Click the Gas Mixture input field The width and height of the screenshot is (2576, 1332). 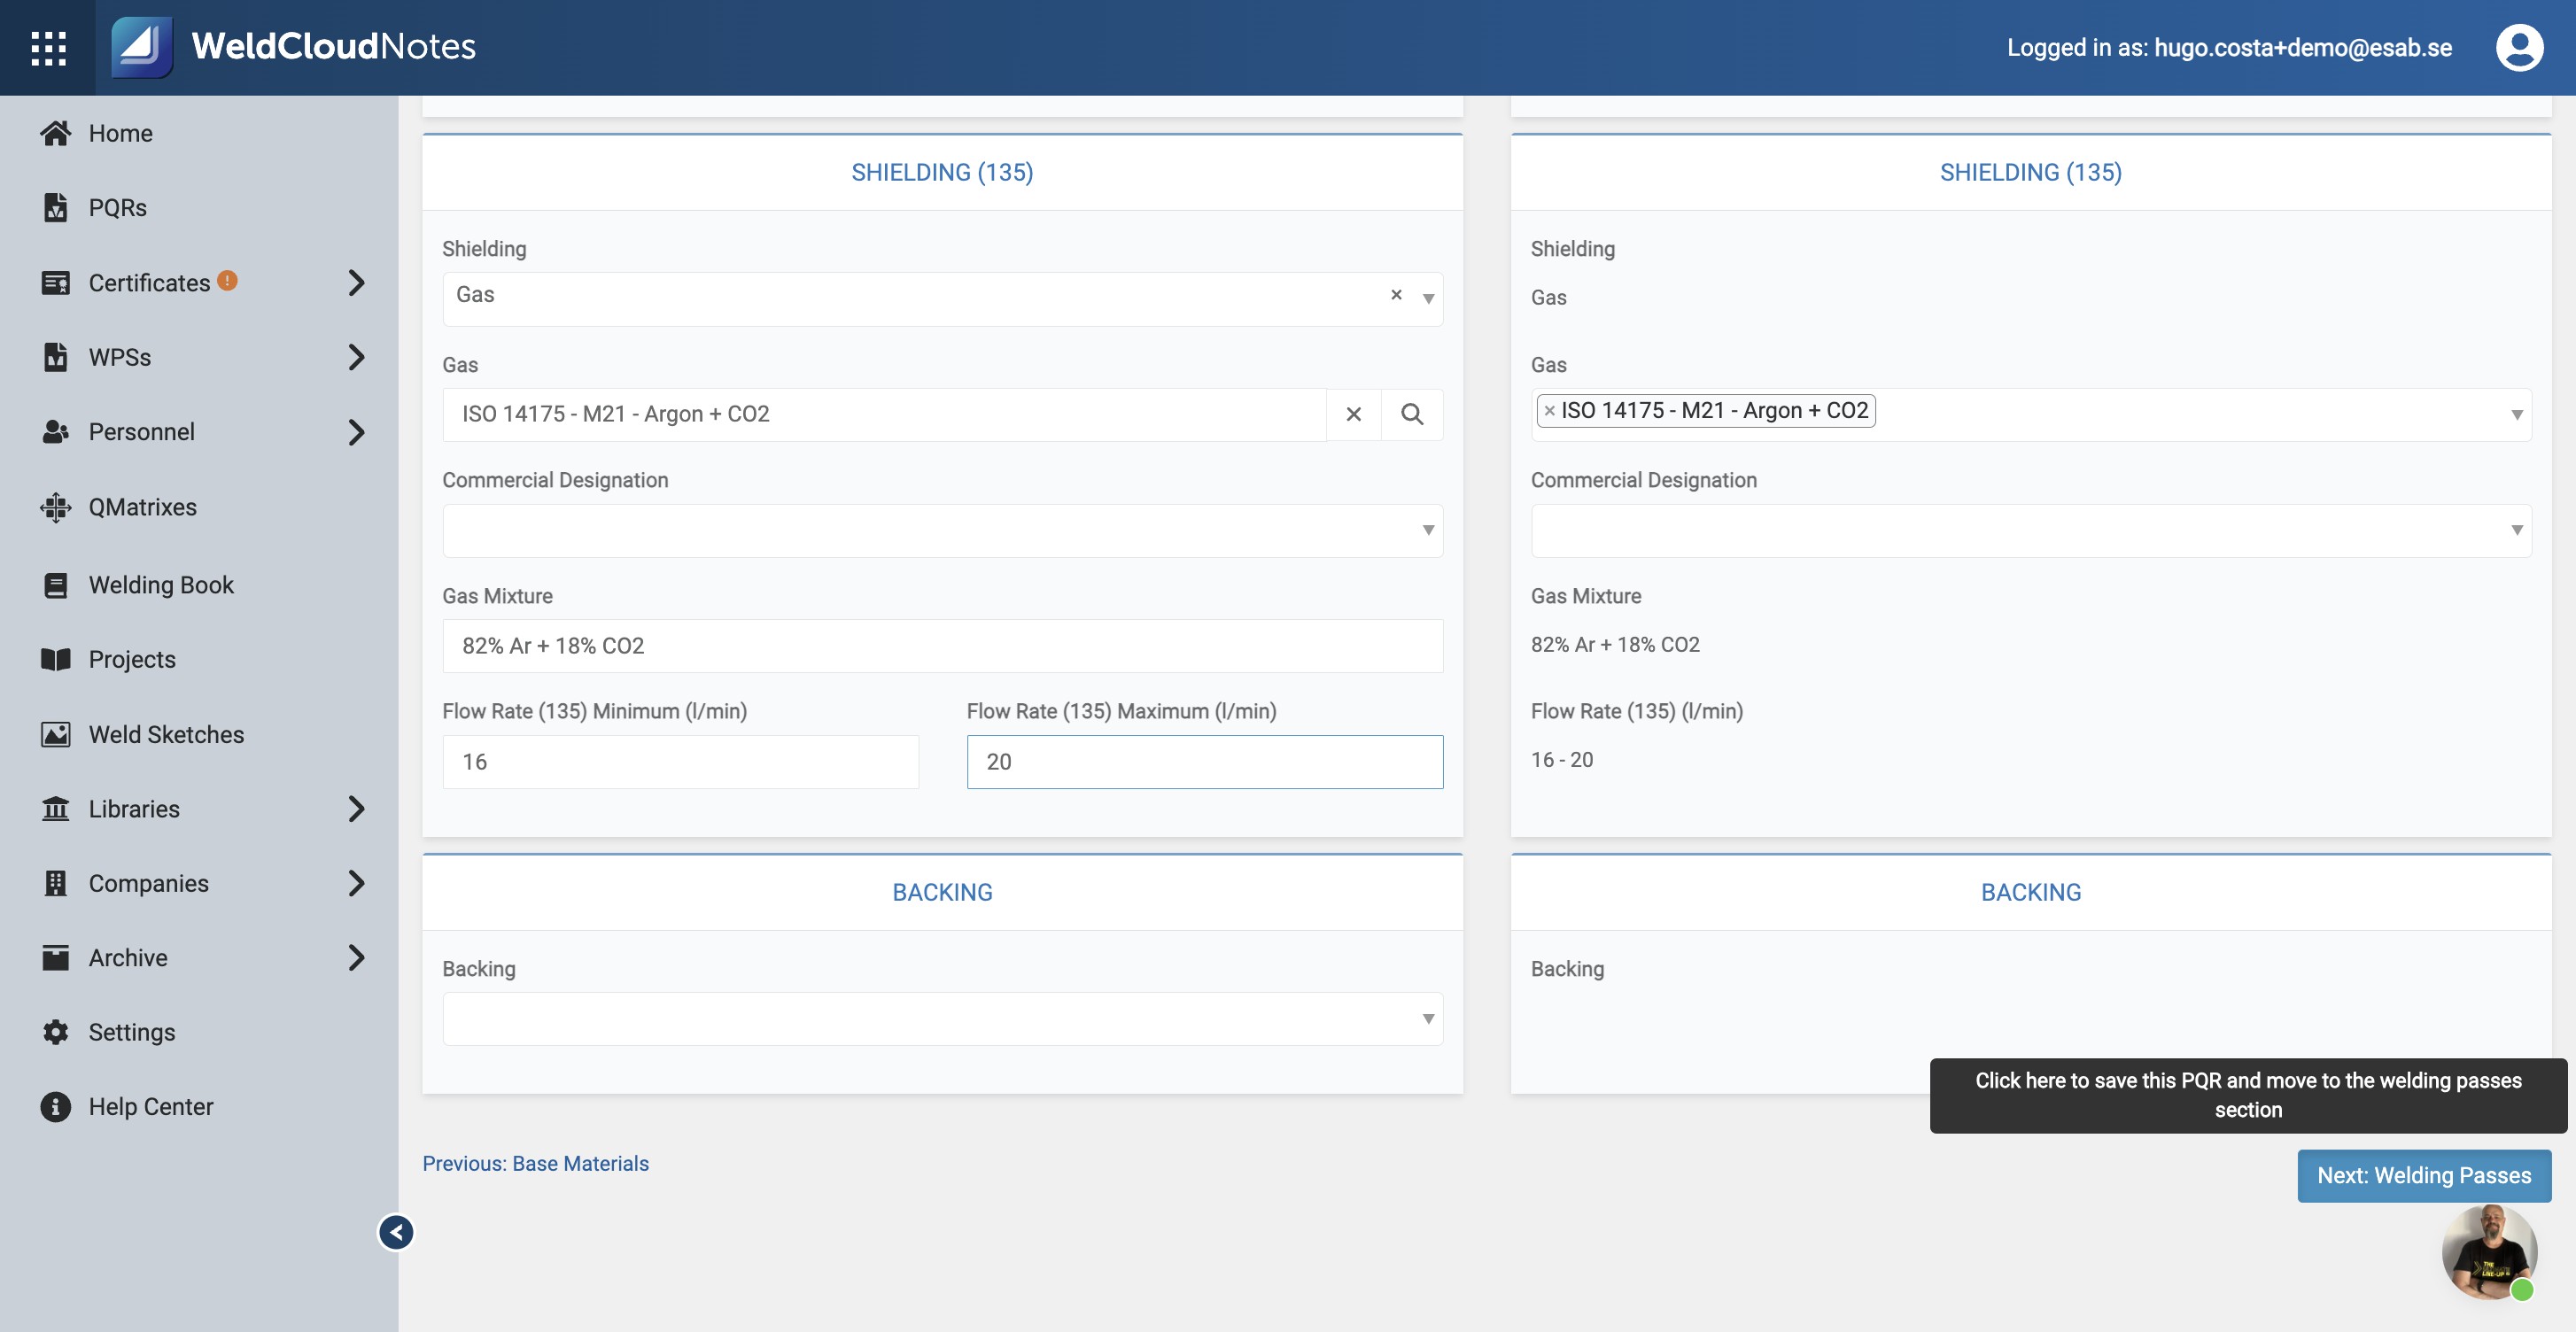pos(942,646)
